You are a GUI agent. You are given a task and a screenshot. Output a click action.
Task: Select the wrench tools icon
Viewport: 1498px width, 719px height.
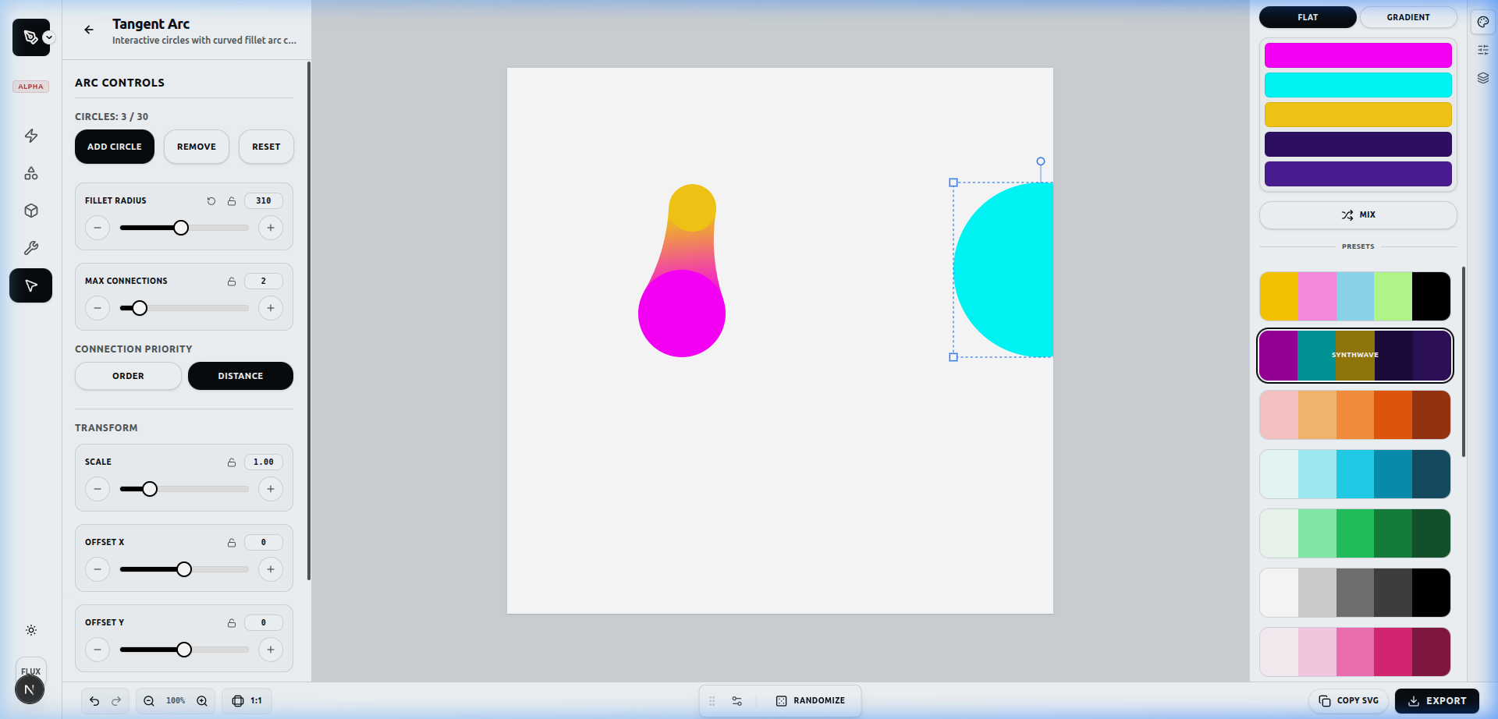[31, 248]
